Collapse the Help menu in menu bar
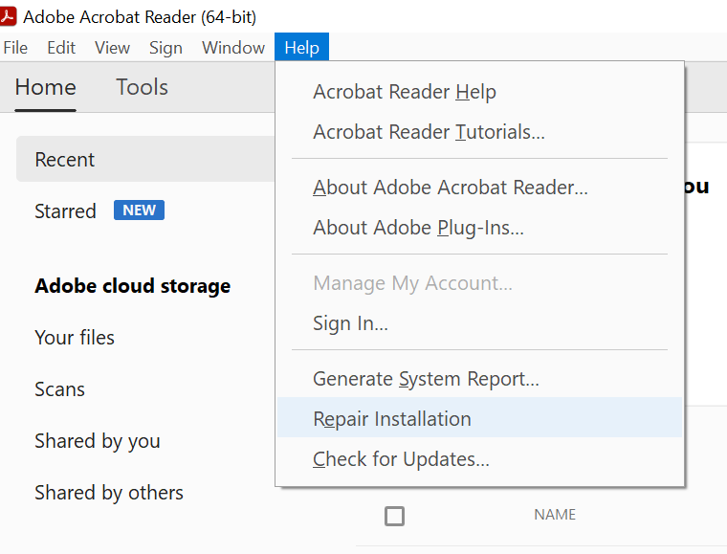 (x=301, y=48)
